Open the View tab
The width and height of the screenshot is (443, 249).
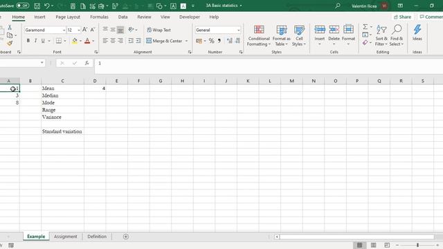point(165,17)
